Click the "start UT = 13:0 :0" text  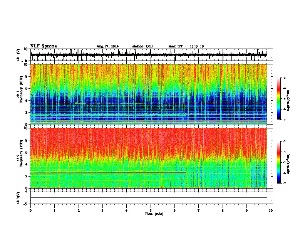coord(186,46)
